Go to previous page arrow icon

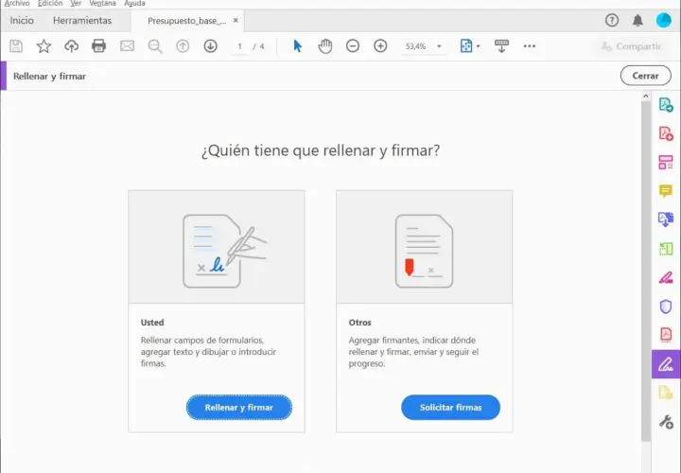pos(183,46)
